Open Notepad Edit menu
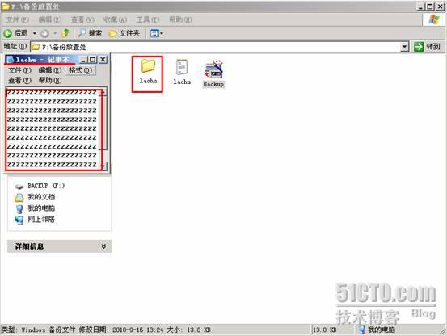Screen dimensions: 447x336 50,70
